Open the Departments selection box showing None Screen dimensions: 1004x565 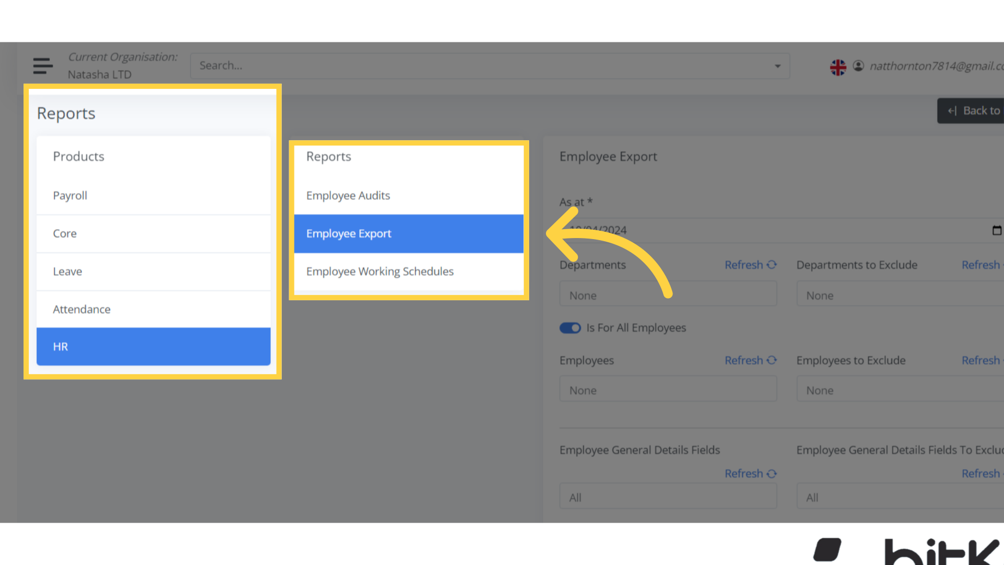pyautogui.click(x=668, y=293)
